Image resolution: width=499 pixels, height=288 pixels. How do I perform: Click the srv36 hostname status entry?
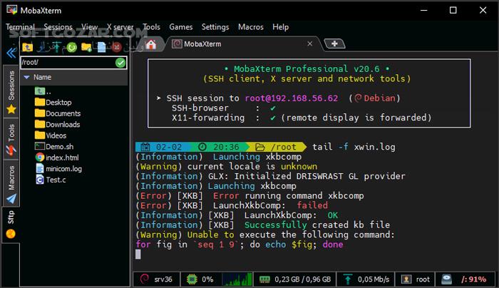point(157,279)
